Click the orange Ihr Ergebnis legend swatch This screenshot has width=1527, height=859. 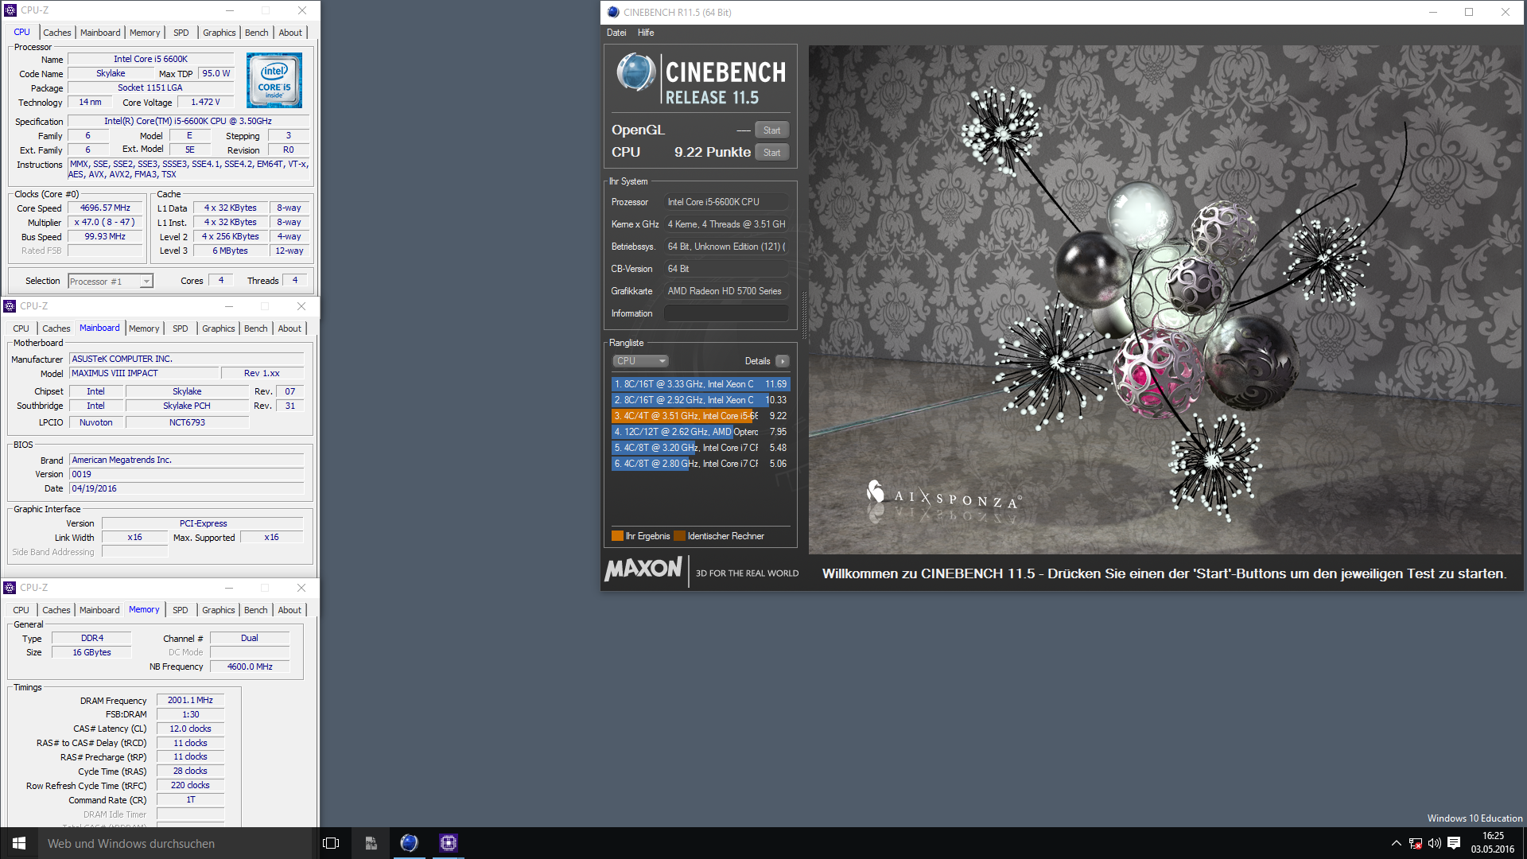tap(617, 536)
